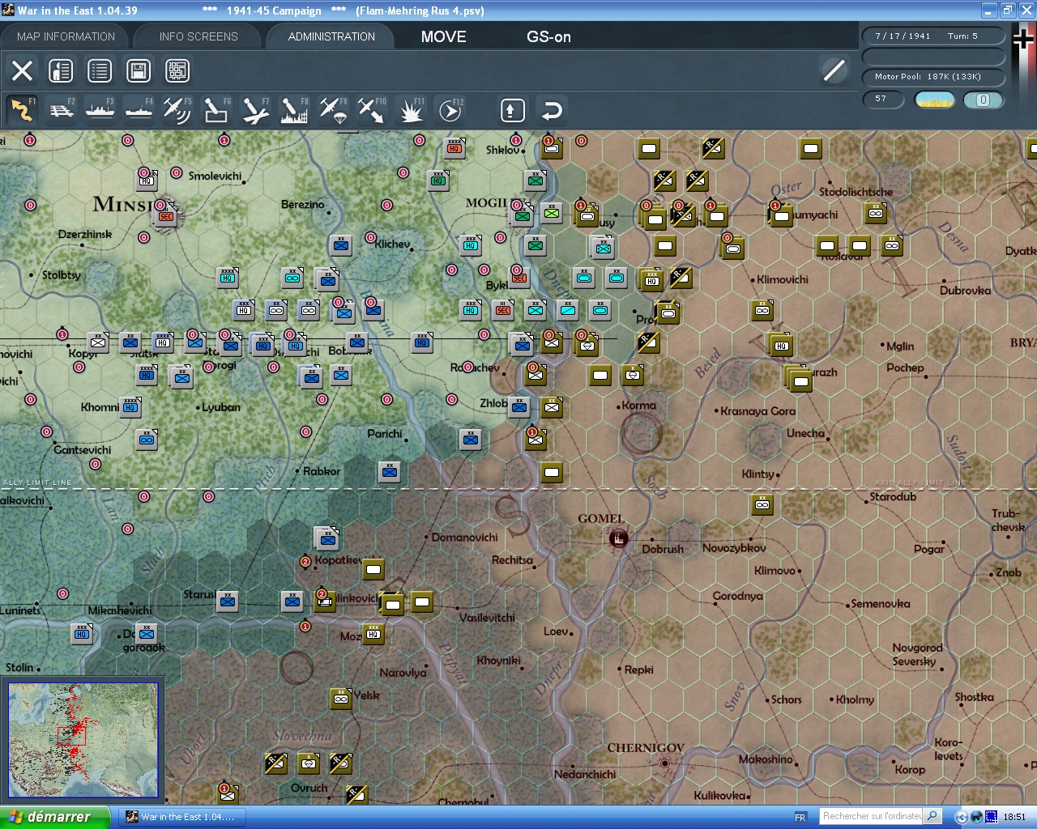This screenshot has width=1037, height=829.
Task: Open the grid pattern screen icon
Action: pyautogui.click(x=177, y=70)
